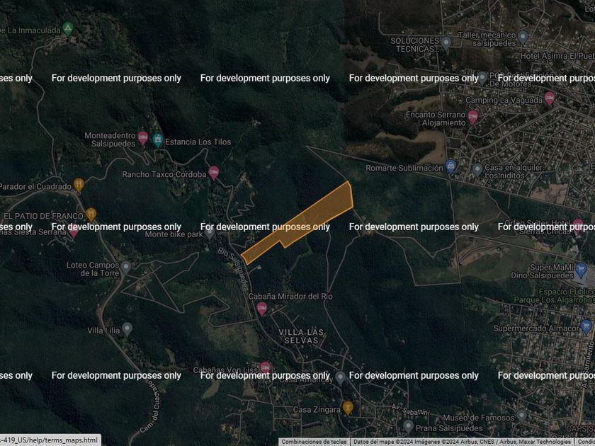Open the Cabaña Mirador del Rio marker
The height and width of the screenshot is (446, 595).
click(262, 309)
